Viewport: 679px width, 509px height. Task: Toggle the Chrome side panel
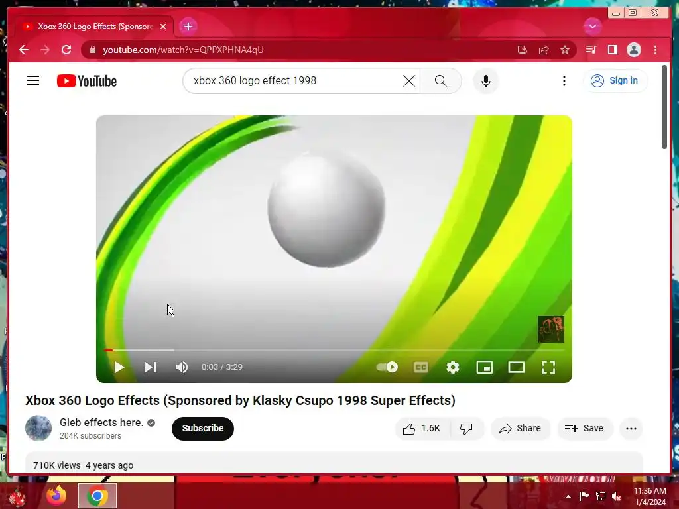(612, 50)
